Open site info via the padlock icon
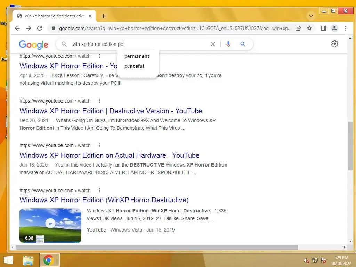 (x=54, y=28)
